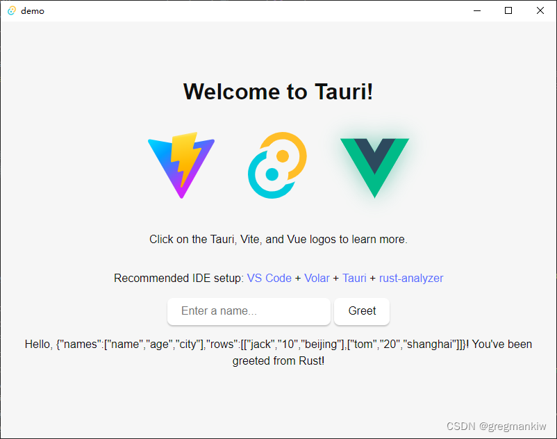
Task: Click the Vite logo
Action: [x=181, y=165]
